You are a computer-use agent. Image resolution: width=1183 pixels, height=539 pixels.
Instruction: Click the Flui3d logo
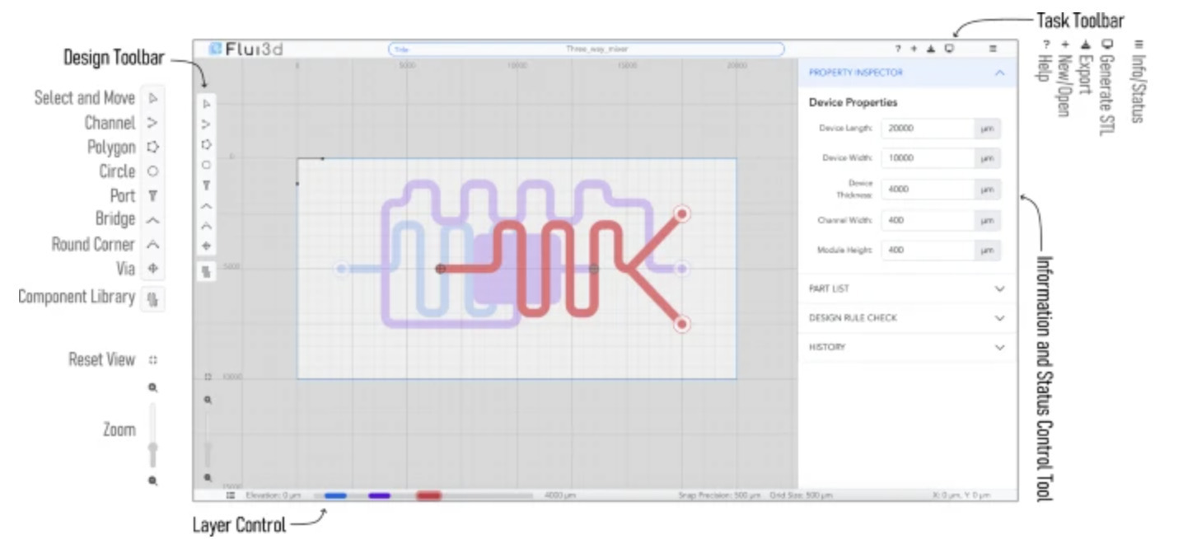pos(246,49)
